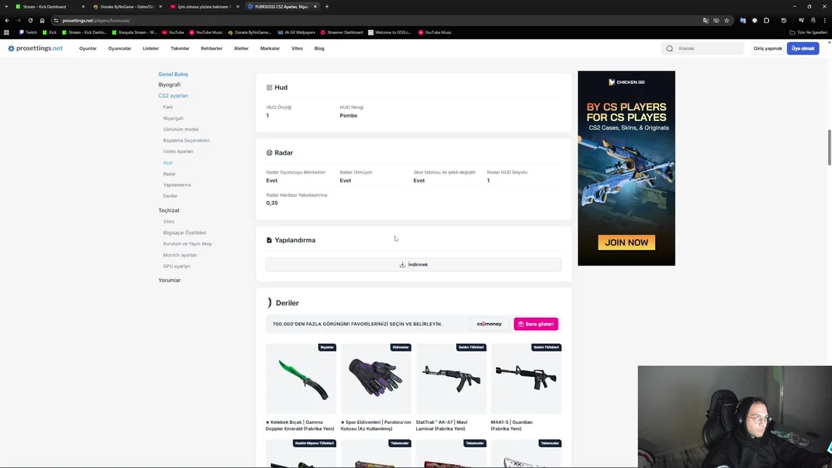Bookmark this page with the star icon
The width and height of the screenshot is (832, 468).
coord(727,20)
